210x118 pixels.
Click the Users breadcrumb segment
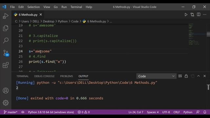[25, 21]
